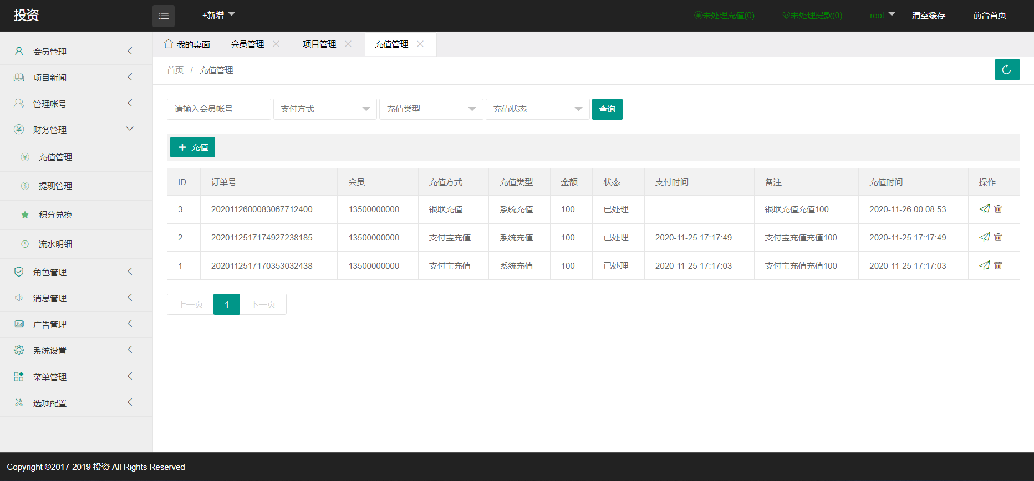The image size is (1034, 481).
Task: Click the 管理帐号 people icon in sidebar
Action: 19,103
